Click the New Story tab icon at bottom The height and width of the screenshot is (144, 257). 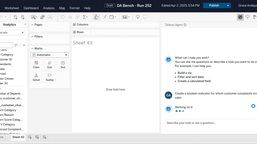click(x=45, y=137)
